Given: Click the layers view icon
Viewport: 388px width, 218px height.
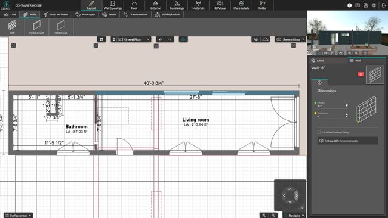Looking at the screenshot, I should point(256,39).
